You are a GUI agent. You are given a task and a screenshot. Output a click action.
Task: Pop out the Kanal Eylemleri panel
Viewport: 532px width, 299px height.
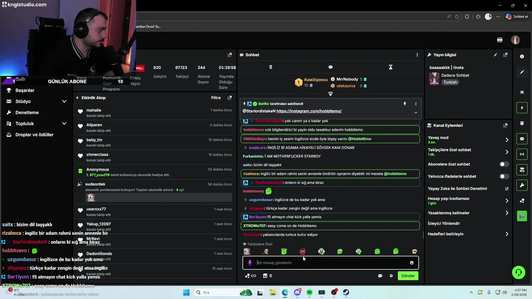point(505,125)
